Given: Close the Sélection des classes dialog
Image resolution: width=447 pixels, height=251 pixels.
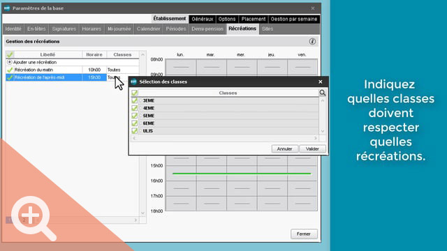Looking at the screenshot, I should (x=321, y=82).
